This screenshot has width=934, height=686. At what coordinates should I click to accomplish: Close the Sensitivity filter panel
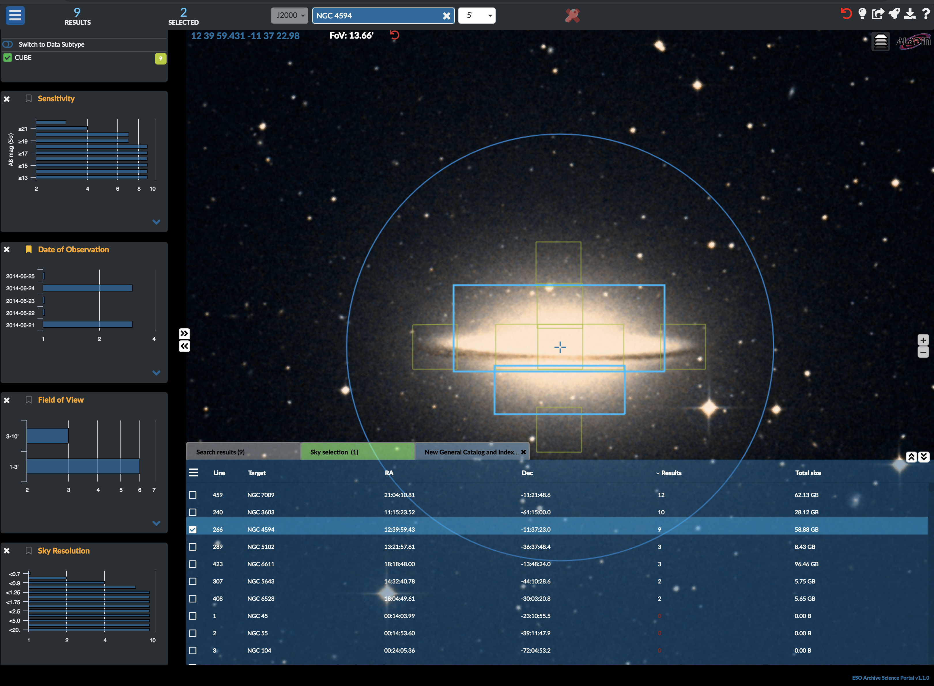coord(7,99)
